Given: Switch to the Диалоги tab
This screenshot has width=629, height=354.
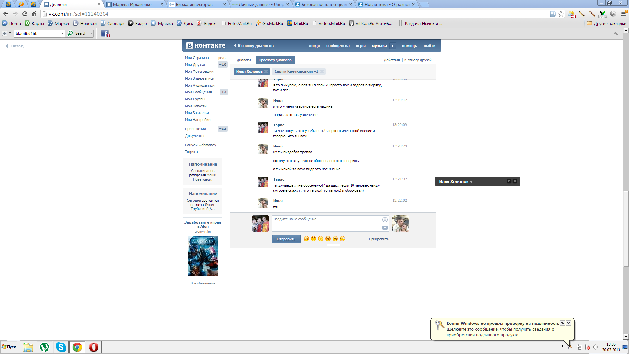Looking at the screenshot, I should pyautogui.click(x=244, y=60).
